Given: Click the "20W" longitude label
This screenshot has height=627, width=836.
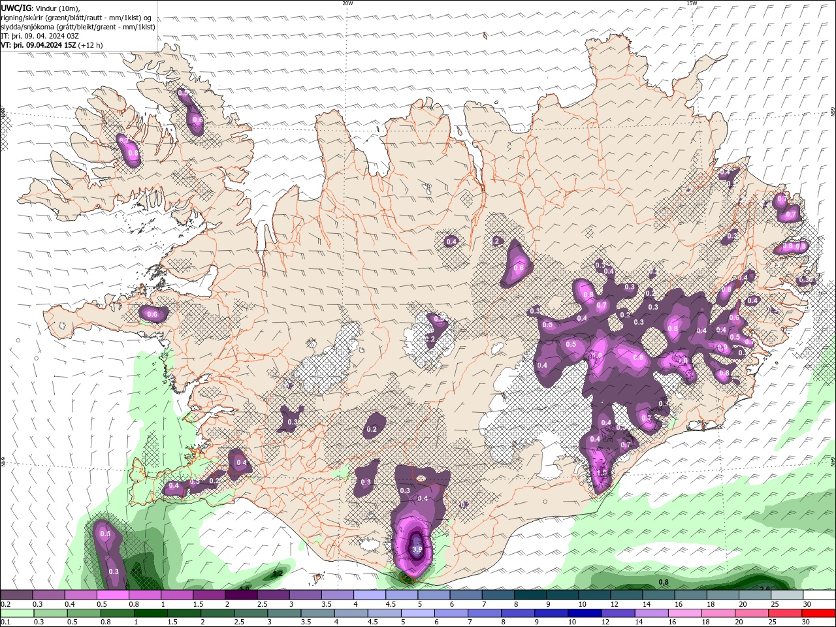Looking at the screenshot, I should coord(347,3).
